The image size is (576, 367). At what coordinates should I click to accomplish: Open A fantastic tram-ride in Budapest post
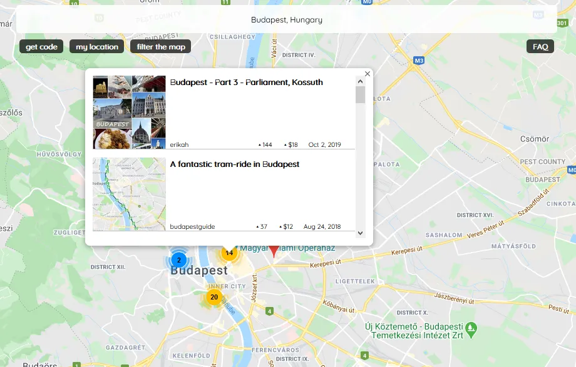click(235, 164)
